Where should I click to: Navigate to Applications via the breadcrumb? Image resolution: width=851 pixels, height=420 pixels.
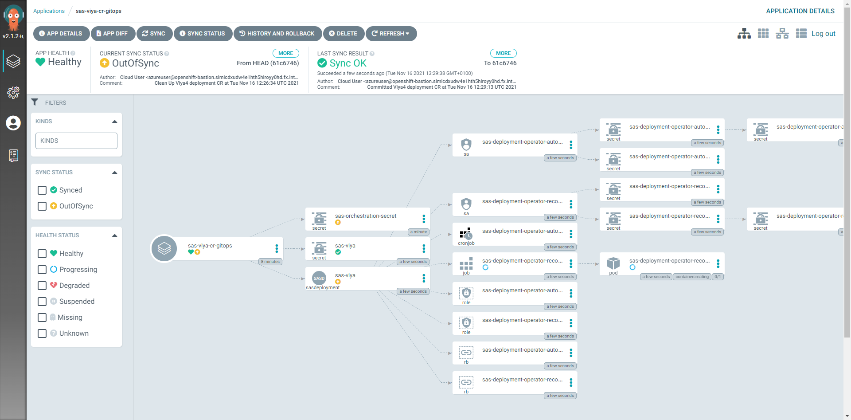pyautogui.click(x=49, y=11)
